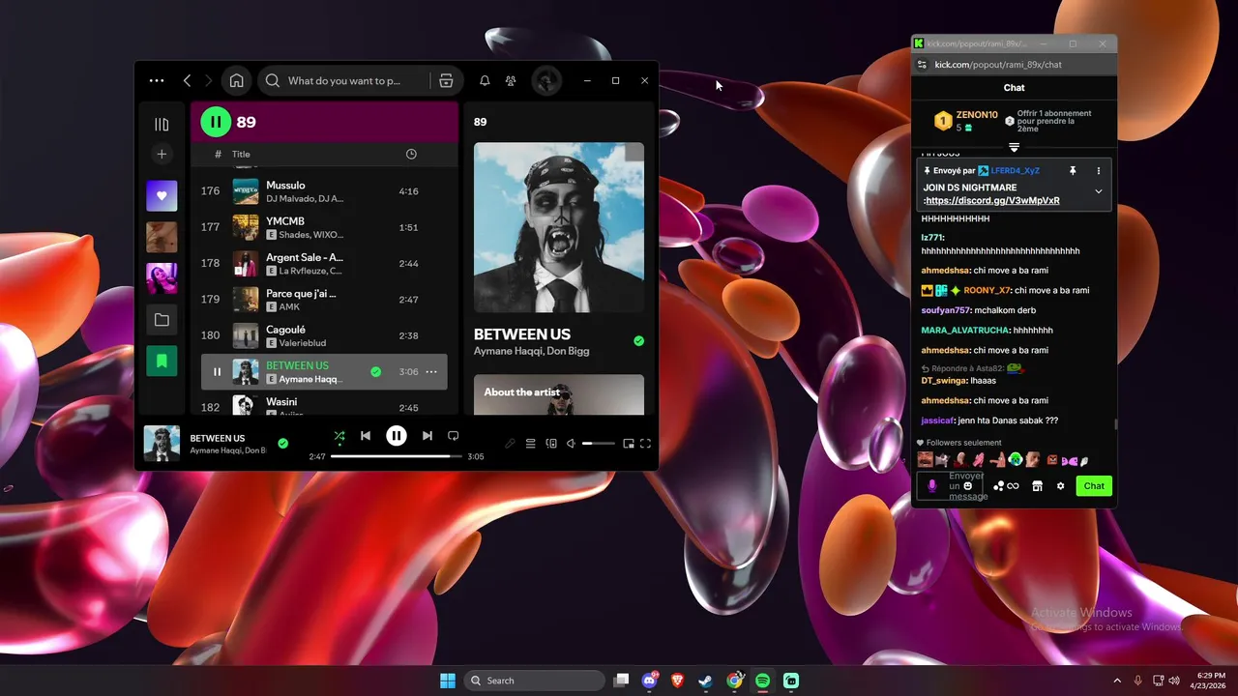Open Kick chat settings gear
This screenshot has height=696, width=1238.
click(1060, 486)
